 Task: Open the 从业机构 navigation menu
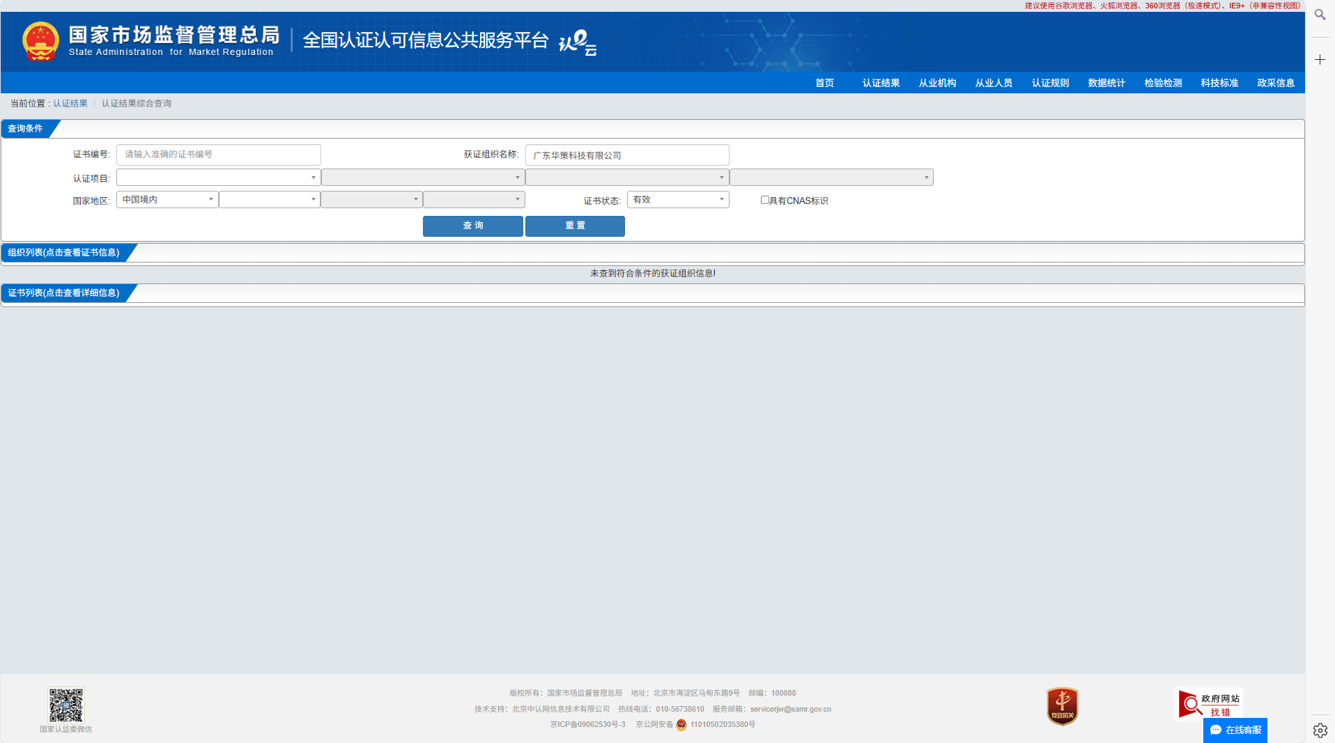[937, 83]
